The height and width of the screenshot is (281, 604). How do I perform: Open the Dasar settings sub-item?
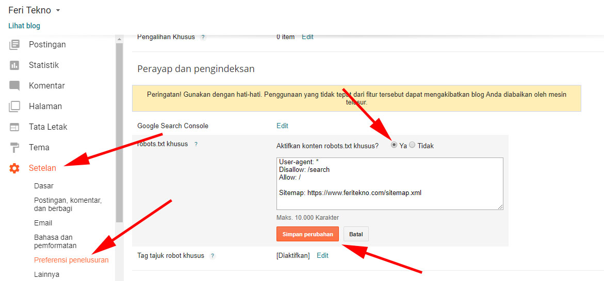point(43,186)
